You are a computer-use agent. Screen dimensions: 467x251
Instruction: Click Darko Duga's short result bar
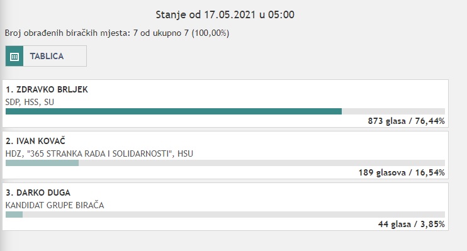14,215
